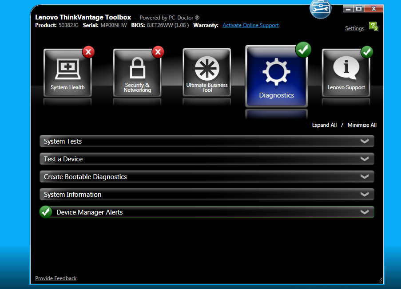
Task: Open the System Tests section header
Action: (x=207, y=141)
